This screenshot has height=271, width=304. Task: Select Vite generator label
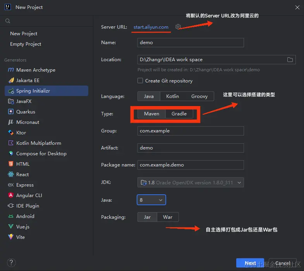tap(21, 237)
